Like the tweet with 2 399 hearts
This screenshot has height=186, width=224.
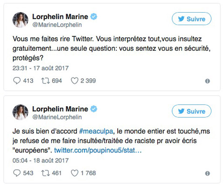click(75, 81)
